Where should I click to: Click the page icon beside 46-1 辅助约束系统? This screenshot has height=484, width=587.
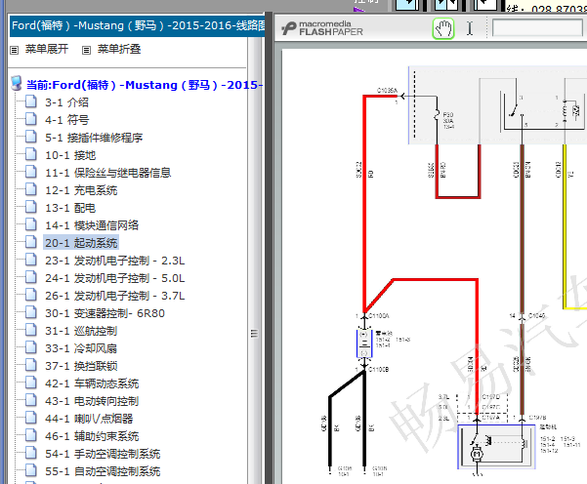(x=31, y=435)
